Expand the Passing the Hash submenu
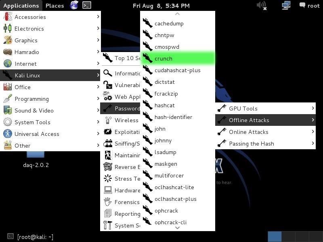This screenshot has width=323, height=242. pyautogui.click(x=265, y=144)
